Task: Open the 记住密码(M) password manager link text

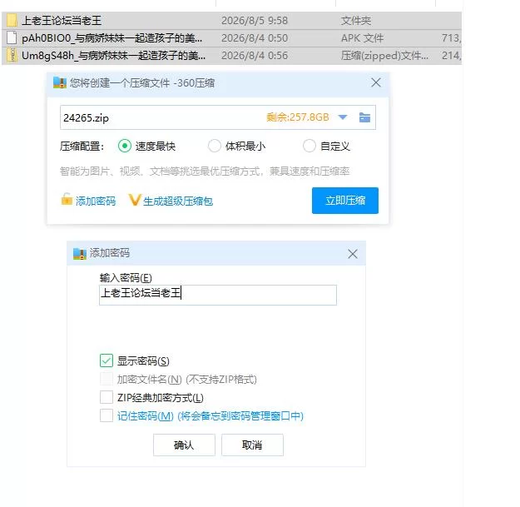Action: (x=210, y=415)
